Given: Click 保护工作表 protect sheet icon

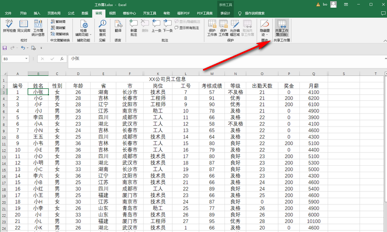Looking at the screenshot, I should (212, 26).
